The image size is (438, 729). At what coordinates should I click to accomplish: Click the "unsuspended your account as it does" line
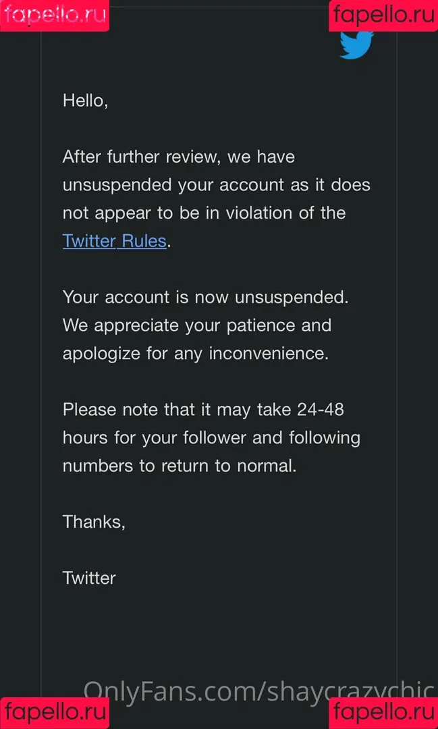tap(217, 185)
